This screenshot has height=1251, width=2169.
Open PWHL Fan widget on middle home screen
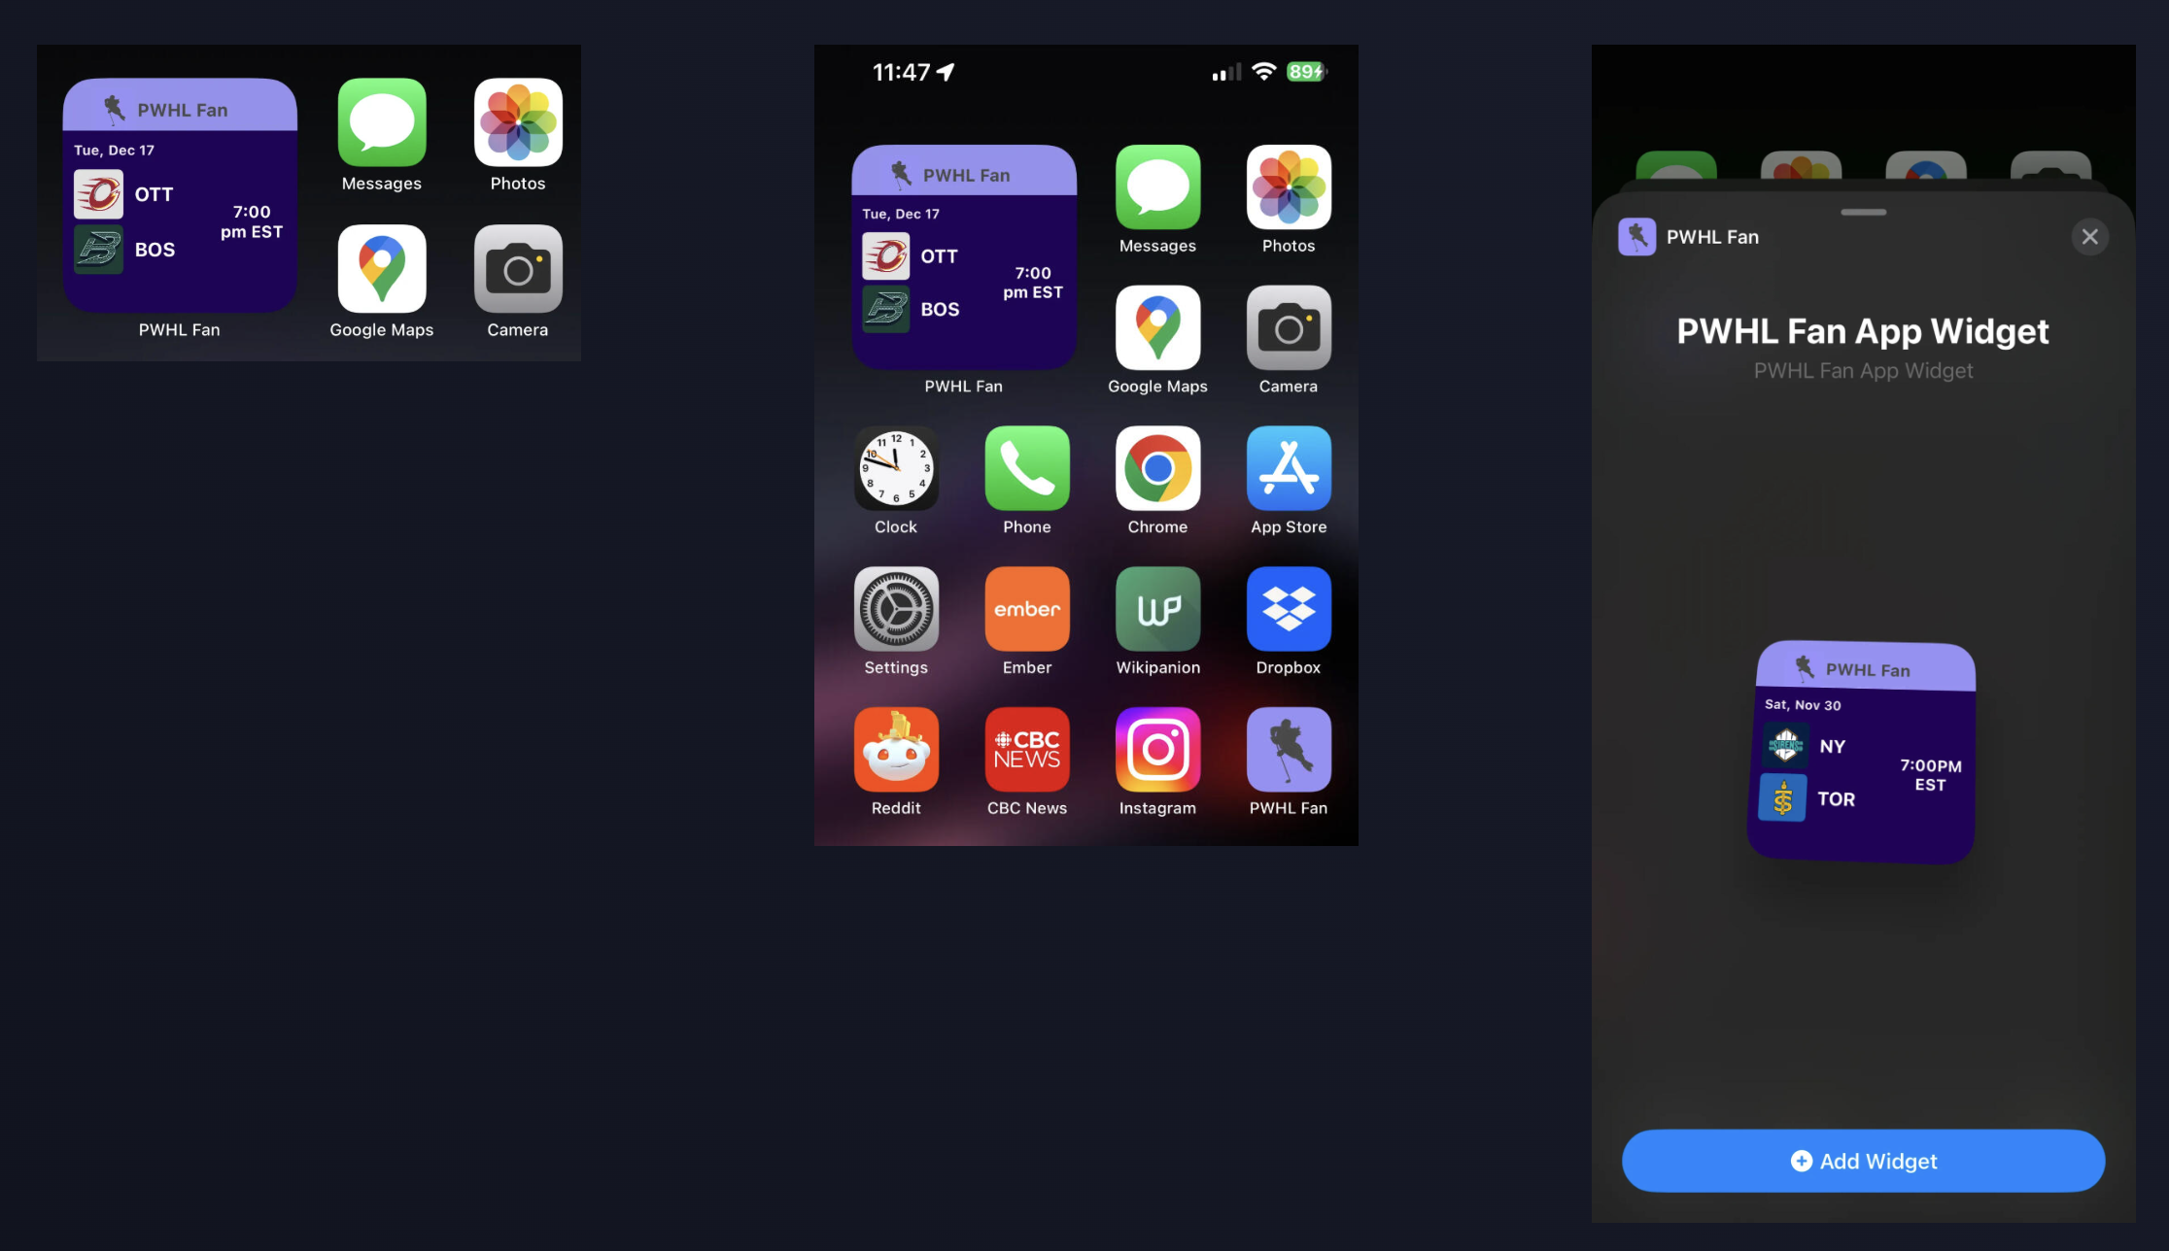(964, 257)
